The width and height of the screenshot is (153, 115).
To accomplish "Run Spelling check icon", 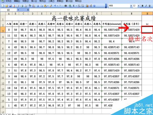I will pos(30,6).
